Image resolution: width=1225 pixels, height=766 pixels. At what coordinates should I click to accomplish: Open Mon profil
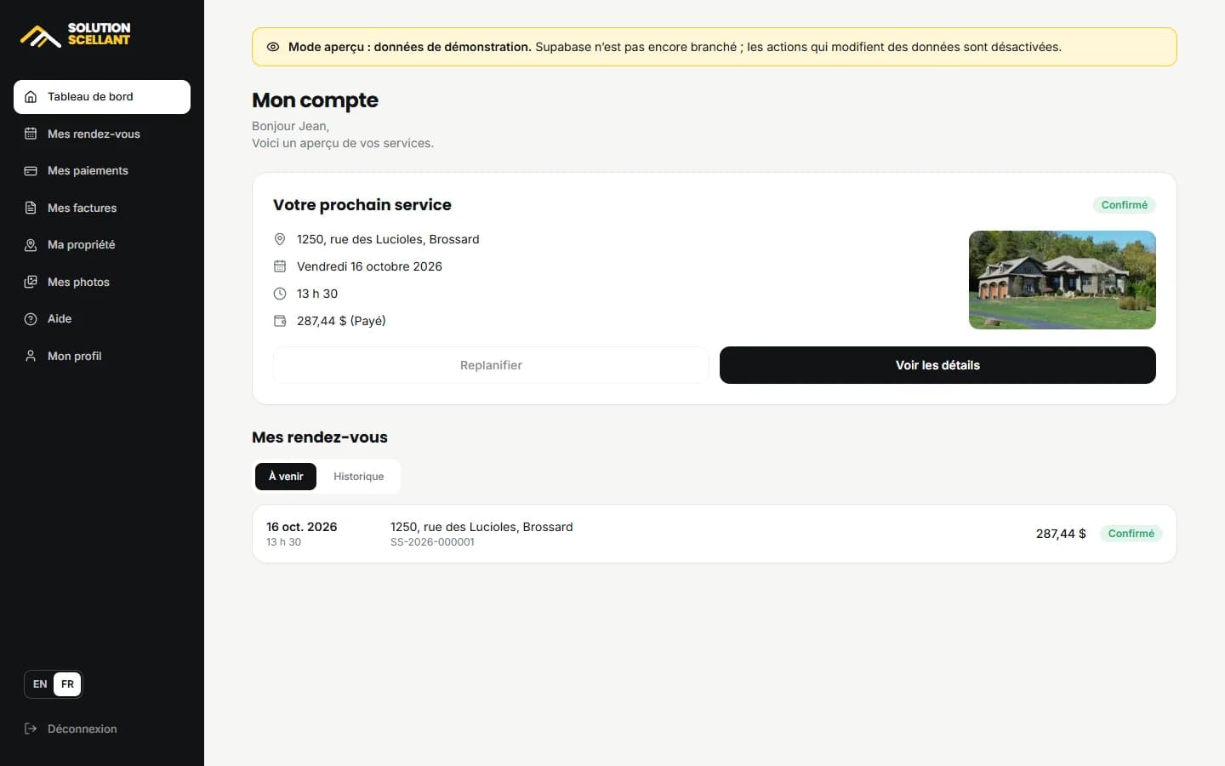[102, 356]
